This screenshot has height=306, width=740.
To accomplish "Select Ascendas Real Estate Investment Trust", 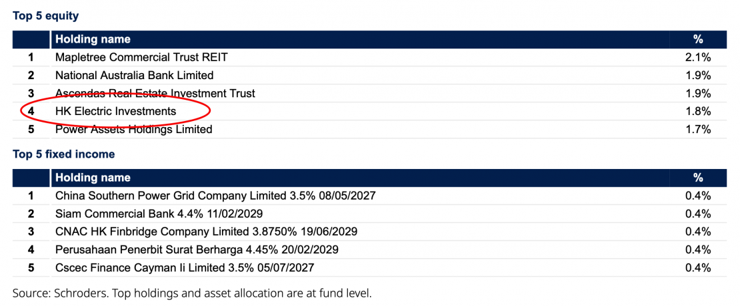I will point(155,93).
